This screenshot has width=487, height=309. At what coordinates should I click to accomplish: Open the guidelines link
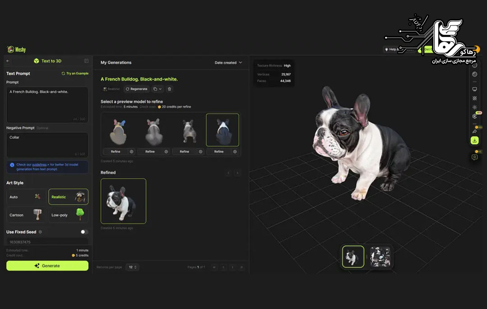click(x=39, y=165)
